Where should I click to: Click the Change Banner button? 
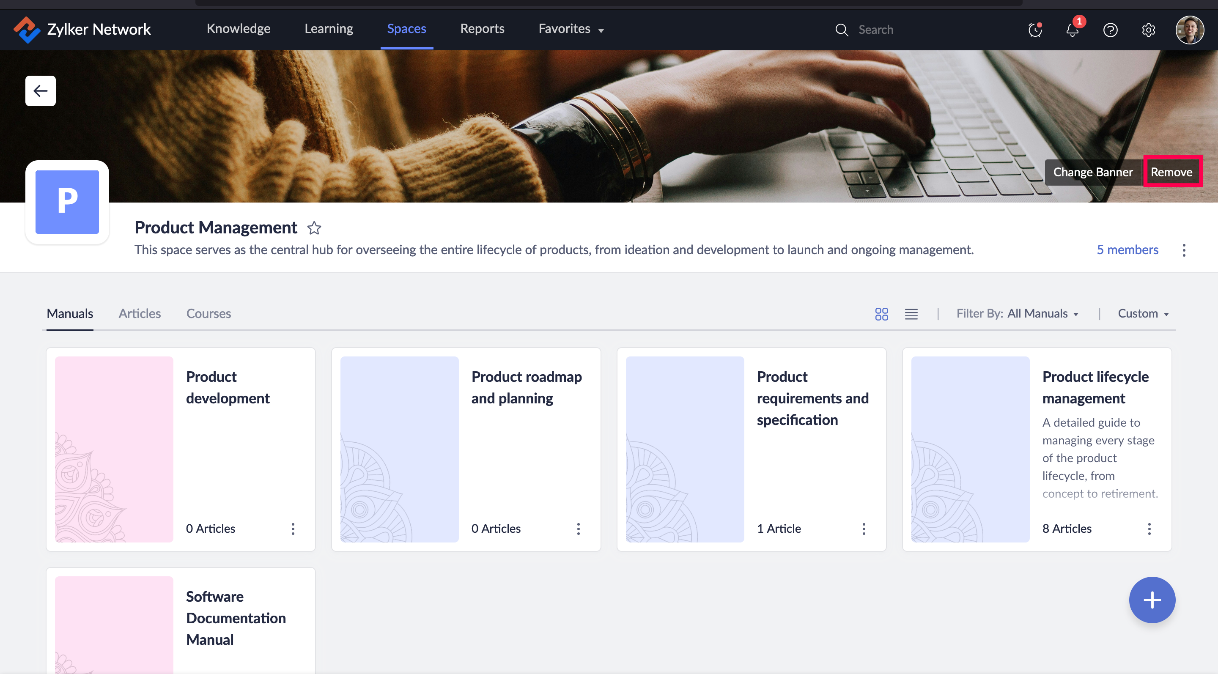[1093, 172]
